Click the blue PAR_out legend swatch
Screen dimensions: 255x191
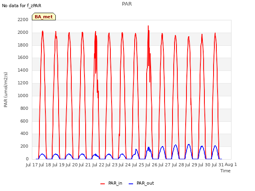click(x=131, y=184)
